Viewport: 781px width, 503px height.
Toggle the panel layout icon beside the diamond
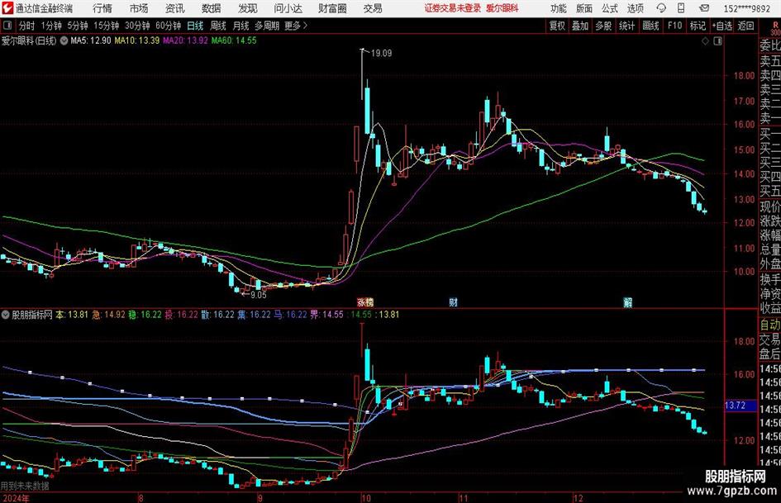point(717,40)
